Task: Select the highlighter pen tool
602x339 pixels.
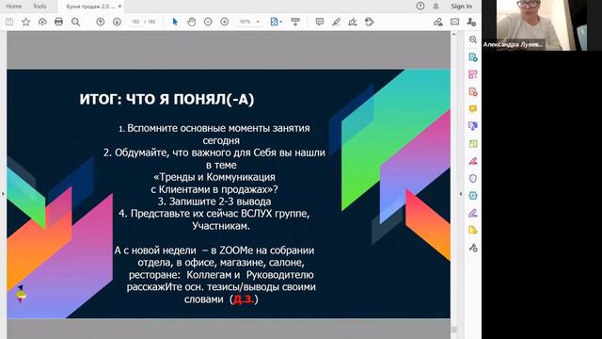Action: point(337,22)
